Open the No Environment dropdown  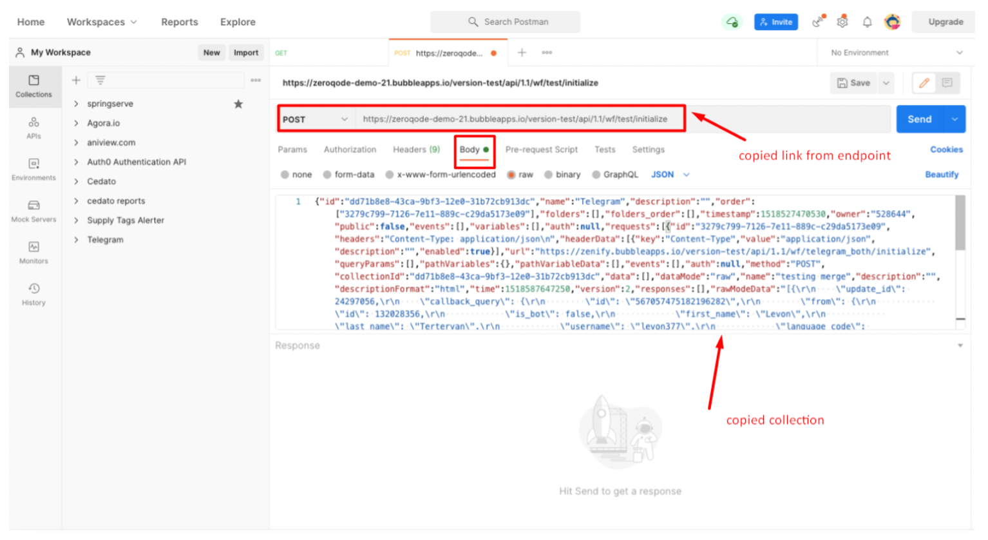tap(896, 53)
